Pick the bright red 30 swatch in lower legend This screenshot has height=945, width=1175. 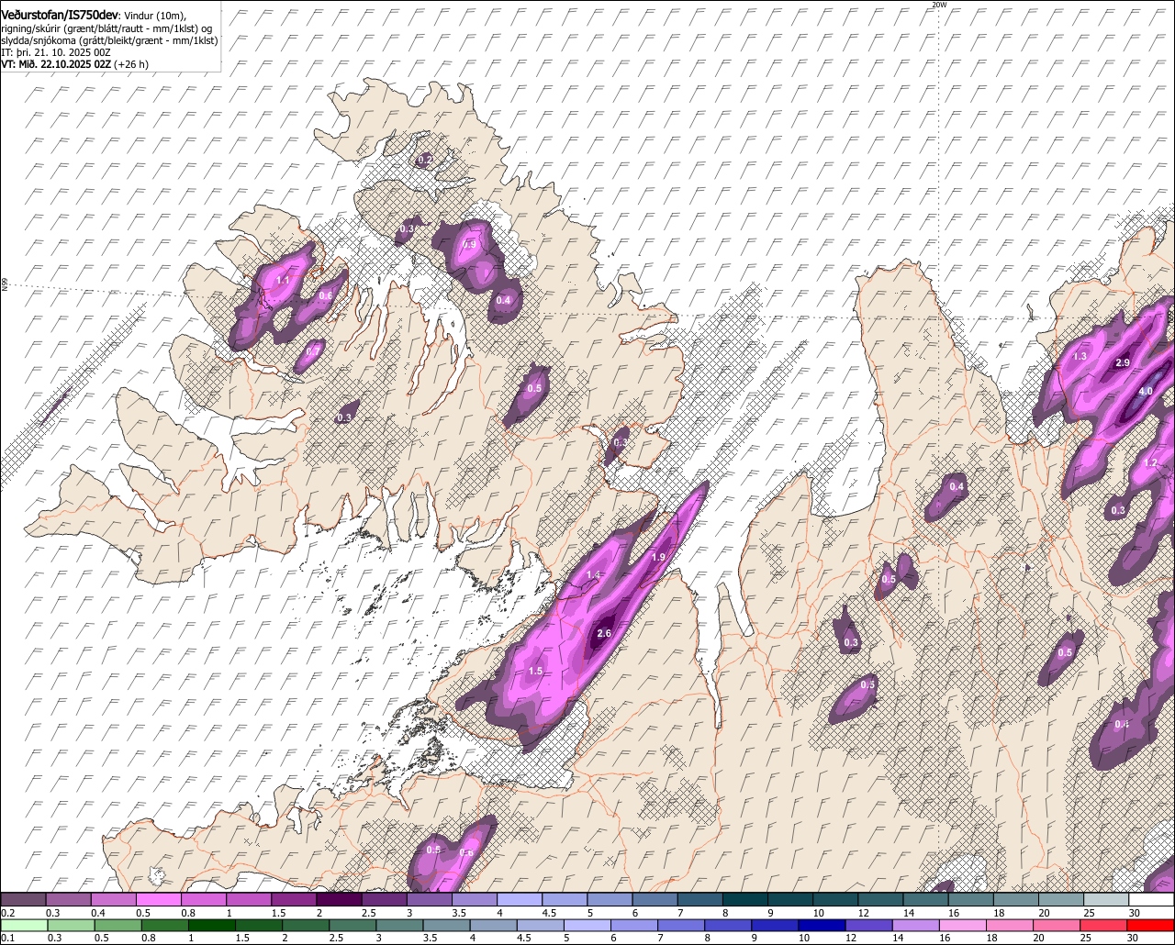[1152, 925]
